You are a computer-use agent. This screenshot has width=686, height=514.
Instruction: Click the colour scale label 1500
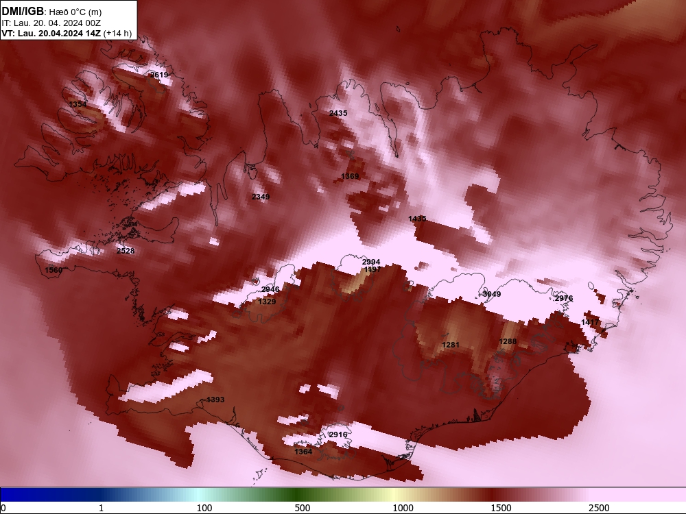[501, 508]
